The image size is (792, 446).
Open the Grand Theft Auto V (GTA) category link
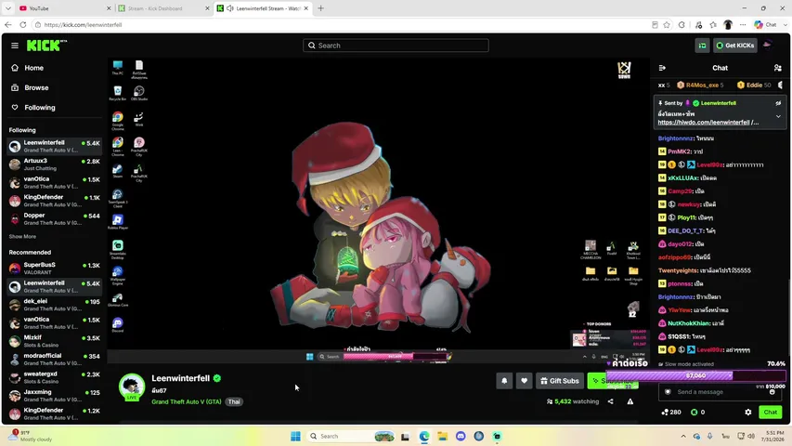pos(187,401)
